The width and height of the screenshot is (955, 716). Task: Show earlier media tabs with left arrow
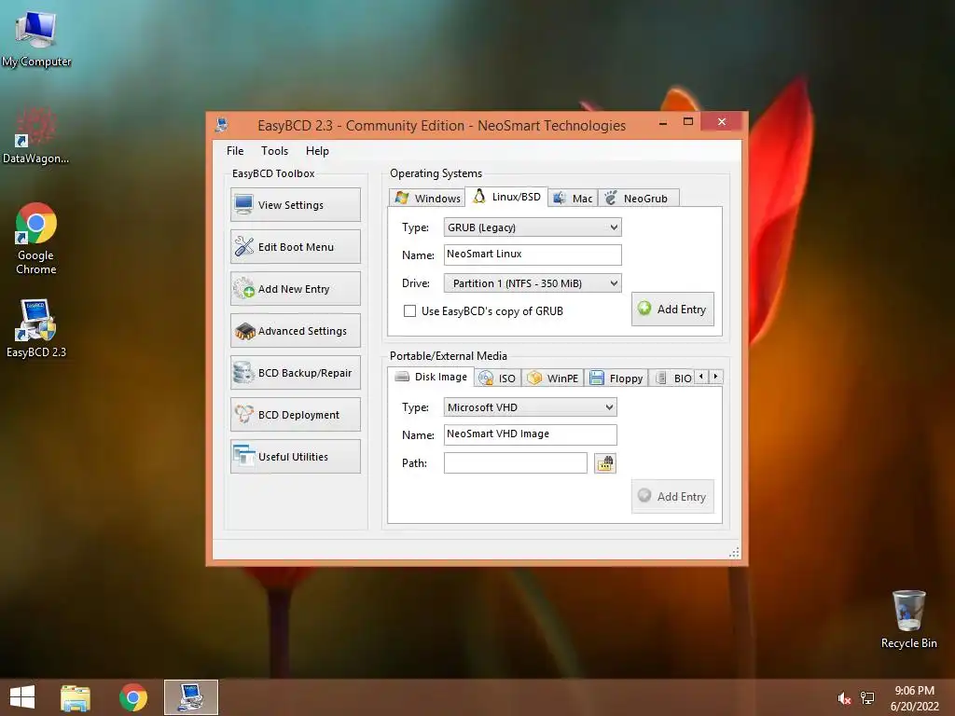point(701,377)
